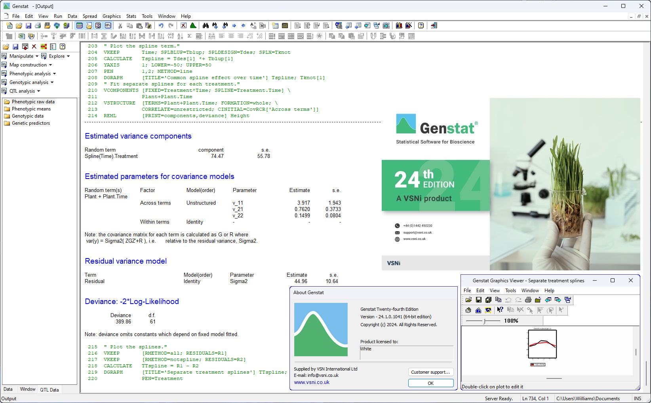Select the Home icon in Graphics Viewer toolbar
The width and height of the screenshot is (651, 403).
pos(478,310)
